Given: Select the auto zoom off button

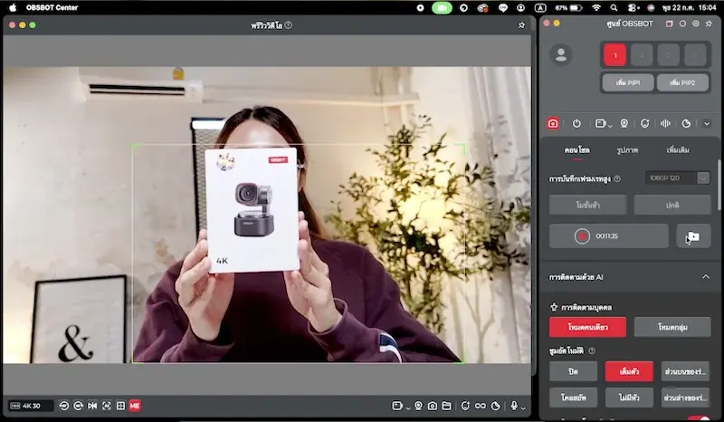Looking at the screenshot, I should click(573, 371).
